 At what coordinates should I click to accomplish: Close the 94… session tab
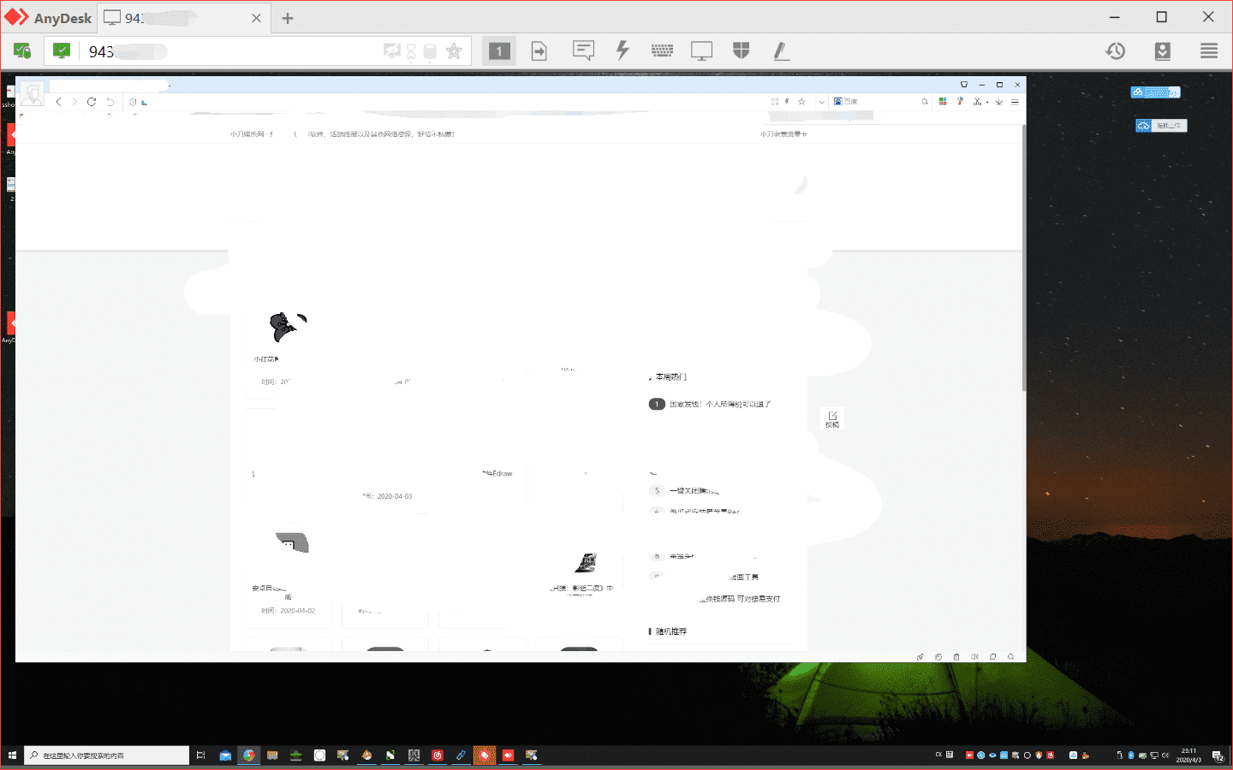click(256, 18)
